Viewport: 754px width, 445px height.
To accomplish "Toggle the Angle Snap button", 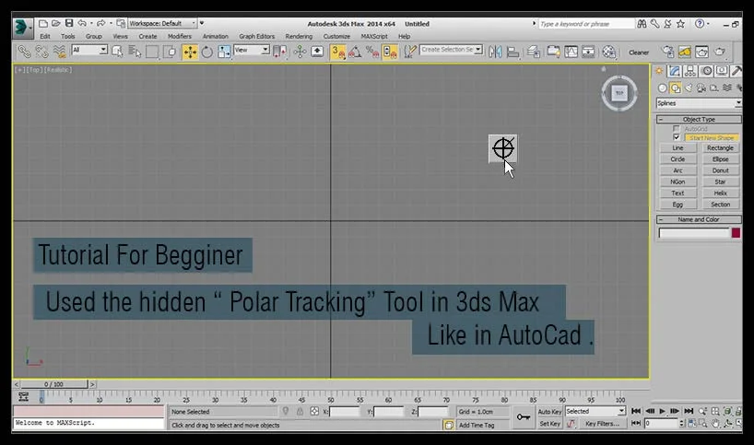I will pyautogui.click(x=356, y=52).
